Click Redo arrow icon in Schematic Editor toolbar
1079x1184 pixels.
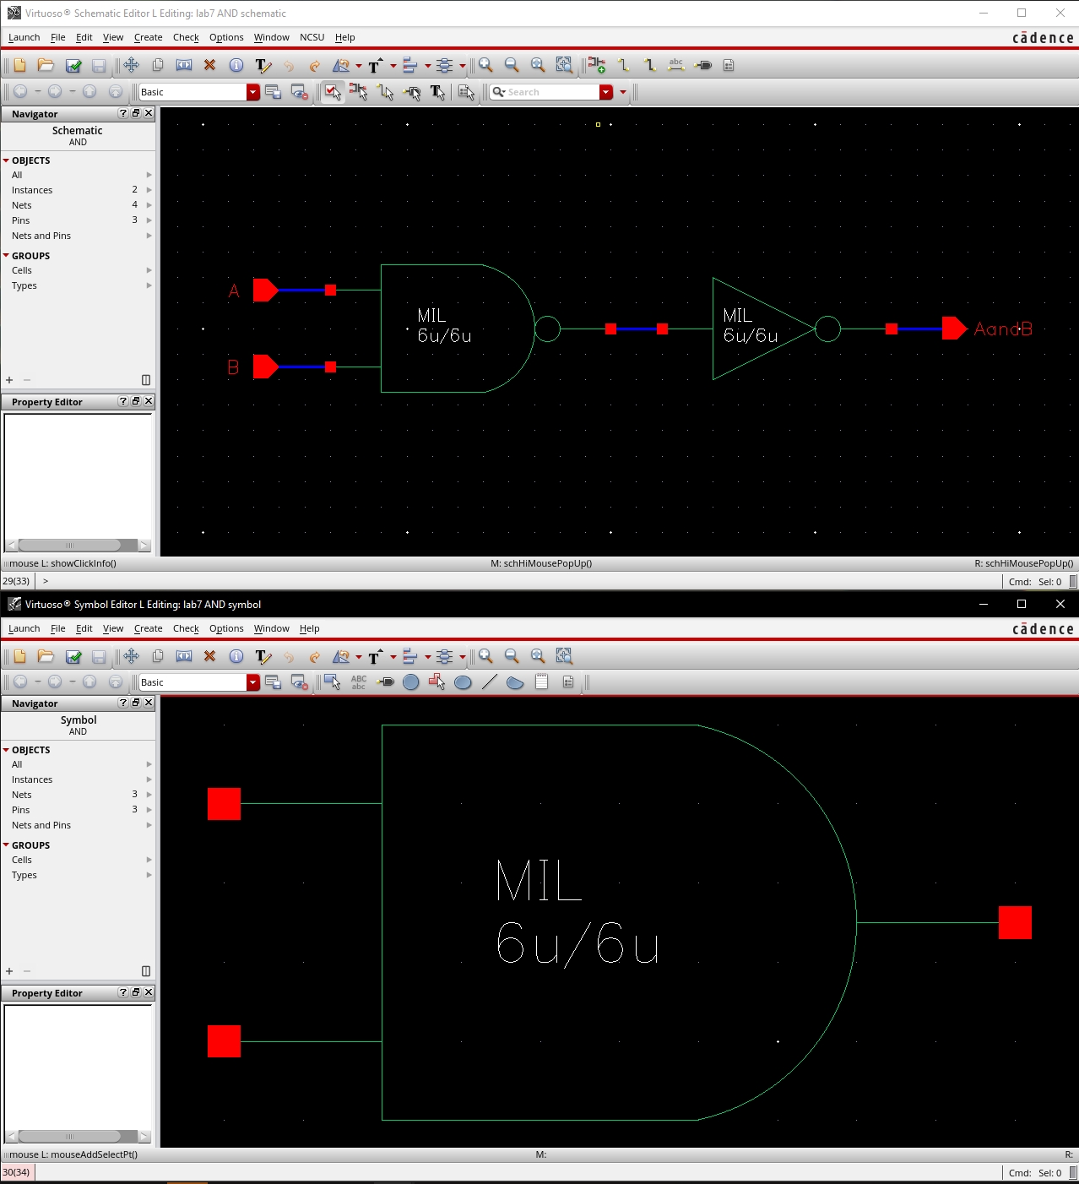pos(315,65)
